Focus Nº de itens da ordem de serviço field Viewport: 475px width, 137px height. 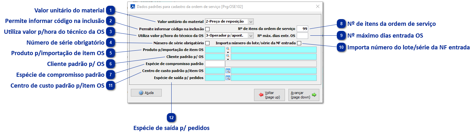302,28
